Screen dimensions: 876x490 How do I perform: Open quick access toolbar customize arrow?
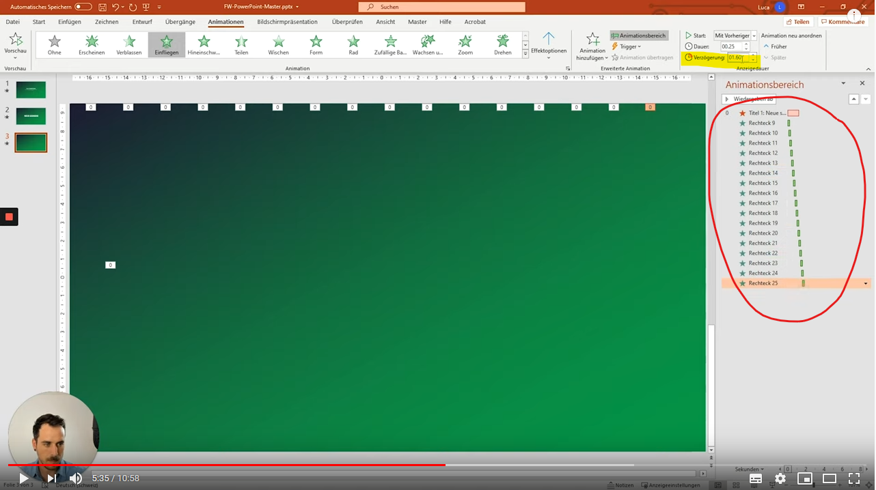coord(159,7)
